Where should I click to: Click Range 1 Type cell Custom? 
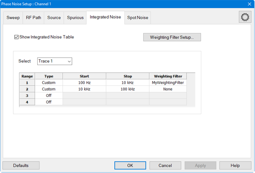click(49, 83)
